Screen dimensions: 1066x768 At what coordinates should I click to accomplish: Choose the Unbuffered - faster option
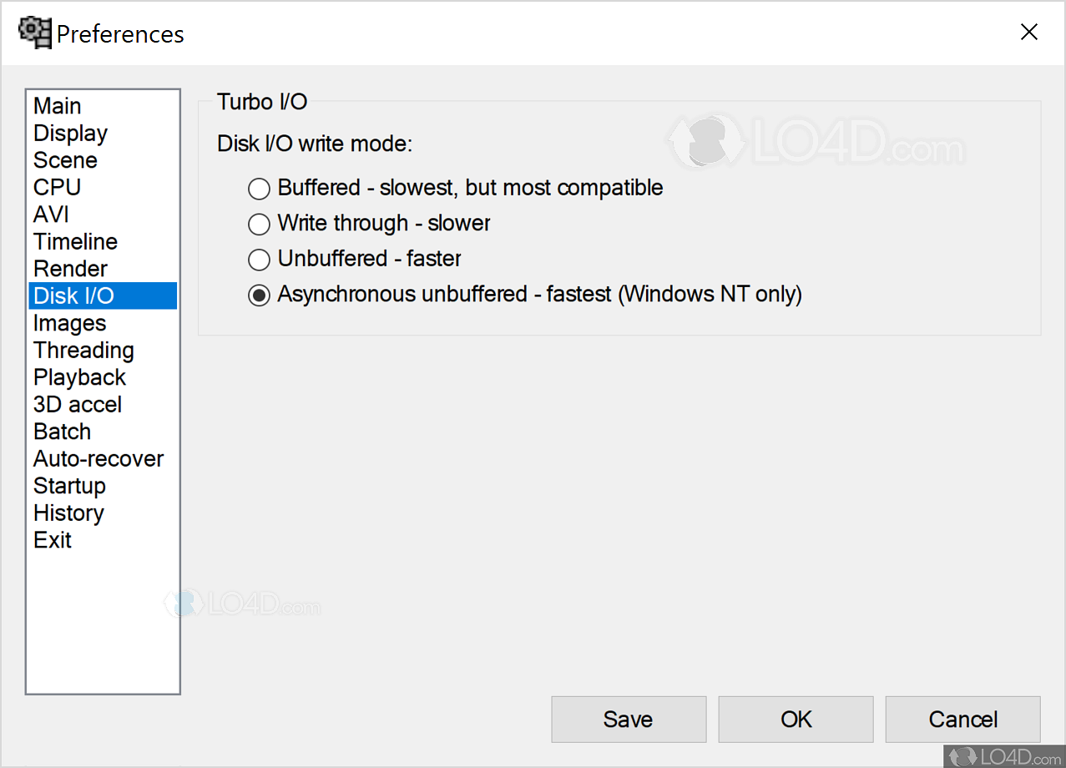[259, 260]
